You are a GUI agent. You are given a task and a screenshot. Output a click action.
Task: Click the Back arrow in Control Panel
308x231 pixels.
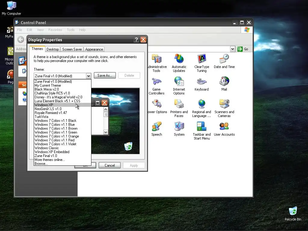coord(21,39)
